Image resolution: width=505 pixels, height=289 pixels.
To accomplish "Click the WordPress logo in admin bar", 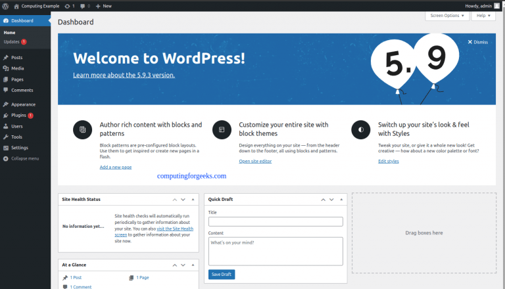I will tap(5, 6).
